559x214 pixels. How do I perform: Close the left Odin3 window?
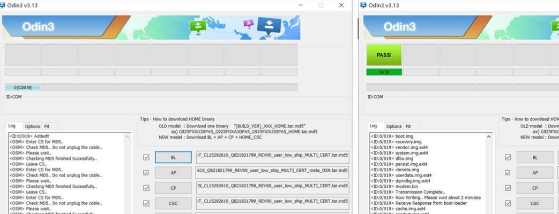pyautogui.click(x=341, y=5)
